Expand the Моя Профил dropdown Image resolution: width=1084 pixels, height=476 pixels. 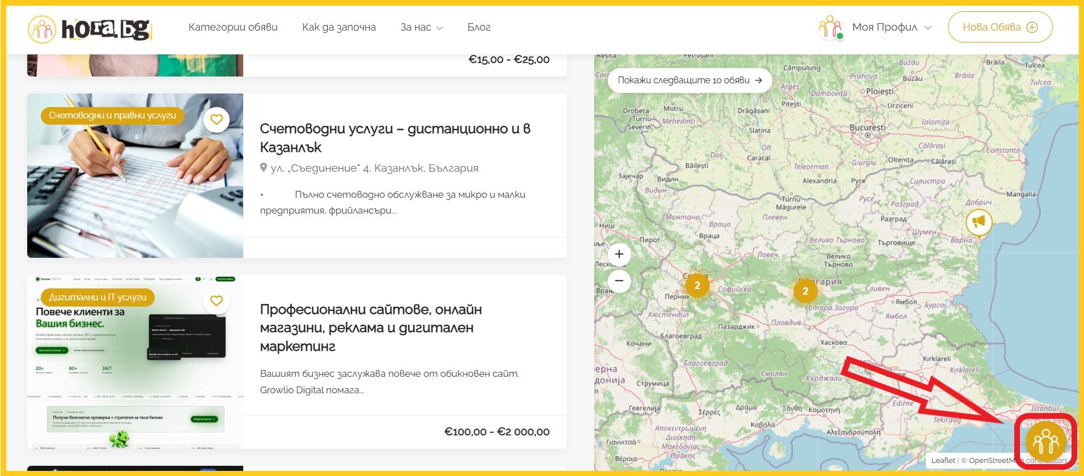[892, 27]
